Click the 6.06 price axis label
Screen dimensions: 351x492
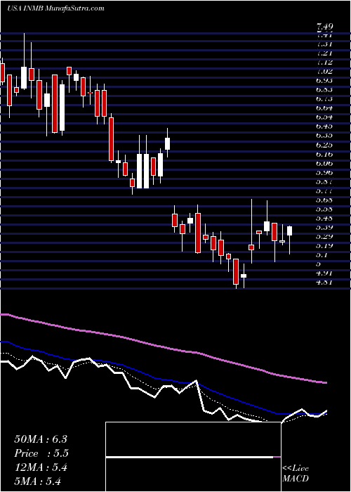coord(324,163)
